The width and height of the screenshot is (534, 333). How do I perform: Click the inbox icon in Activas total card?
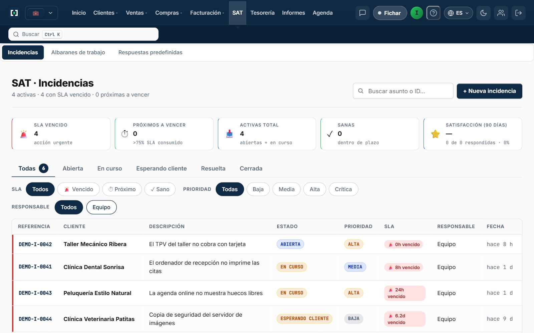tap(230, 134)
